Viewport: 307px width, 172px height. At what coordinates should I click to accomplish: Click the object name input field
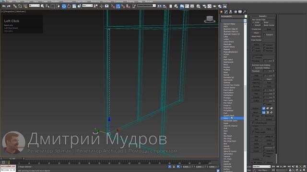pos(232,16)
